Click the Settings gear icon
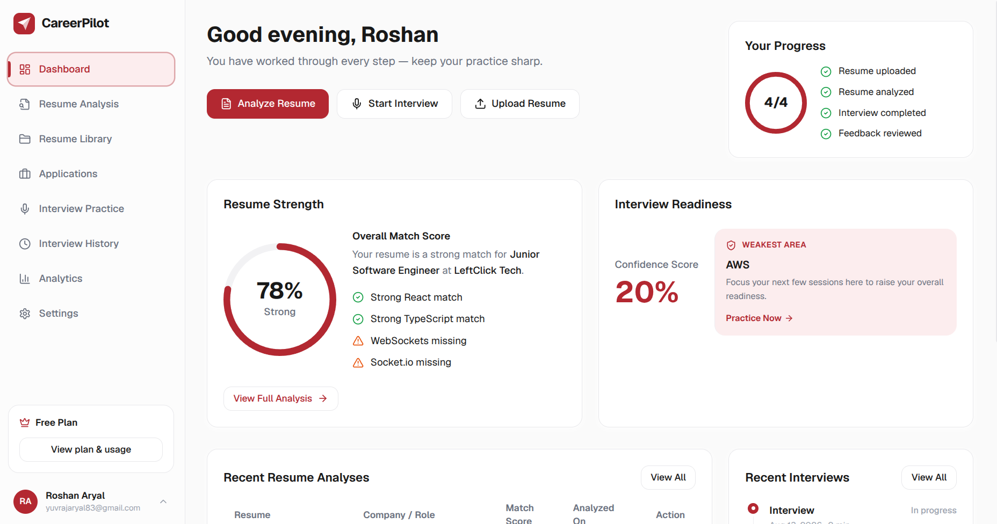This screenshot has height=524, width=997. (25, 314)
